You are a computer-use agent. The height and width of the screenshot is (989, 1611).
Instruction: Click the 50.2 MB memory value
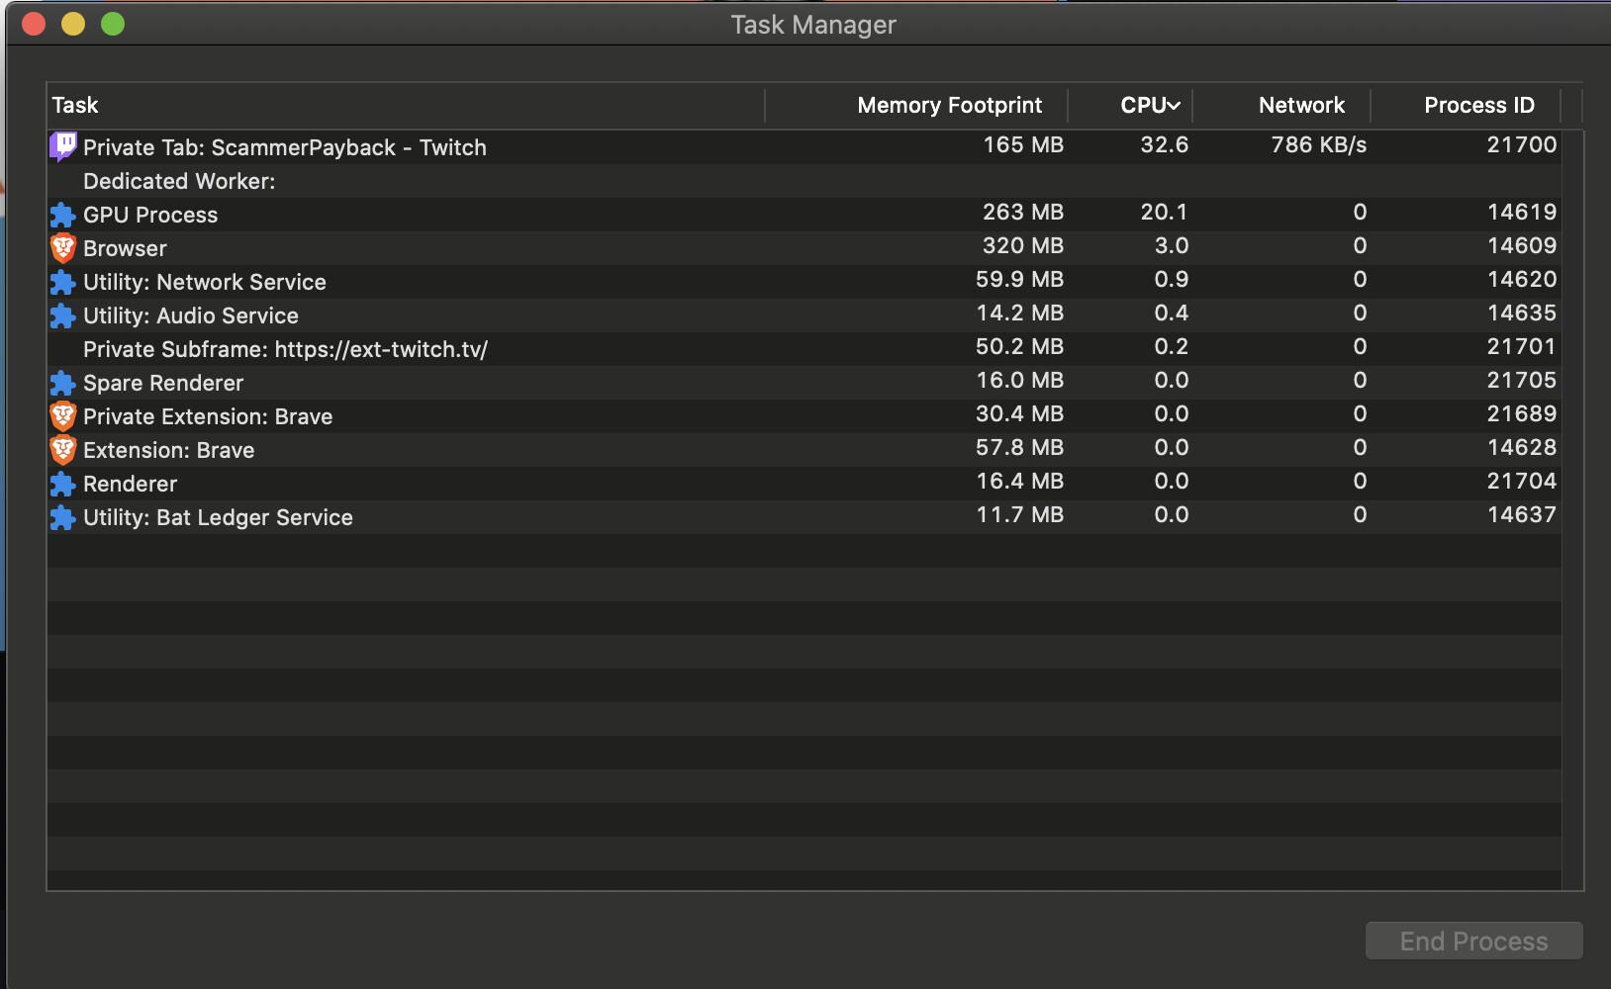click(1019, 346)
